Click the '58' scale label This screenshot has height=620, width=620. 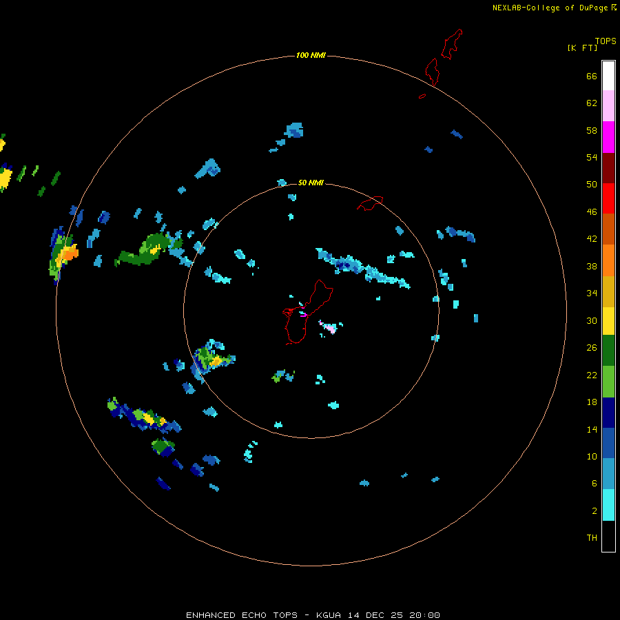[x=592, y=130]
